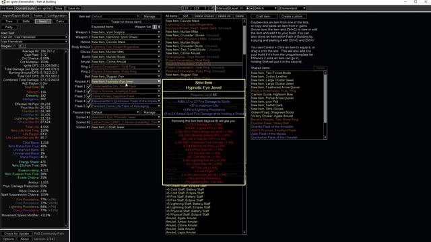Click Delete Unused items button
This screenshot has height=242, width=431.
point(204,16)
